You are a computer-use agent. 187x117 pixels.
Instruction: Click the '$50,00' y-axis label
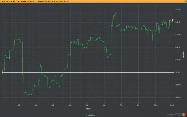pos(178,10)
